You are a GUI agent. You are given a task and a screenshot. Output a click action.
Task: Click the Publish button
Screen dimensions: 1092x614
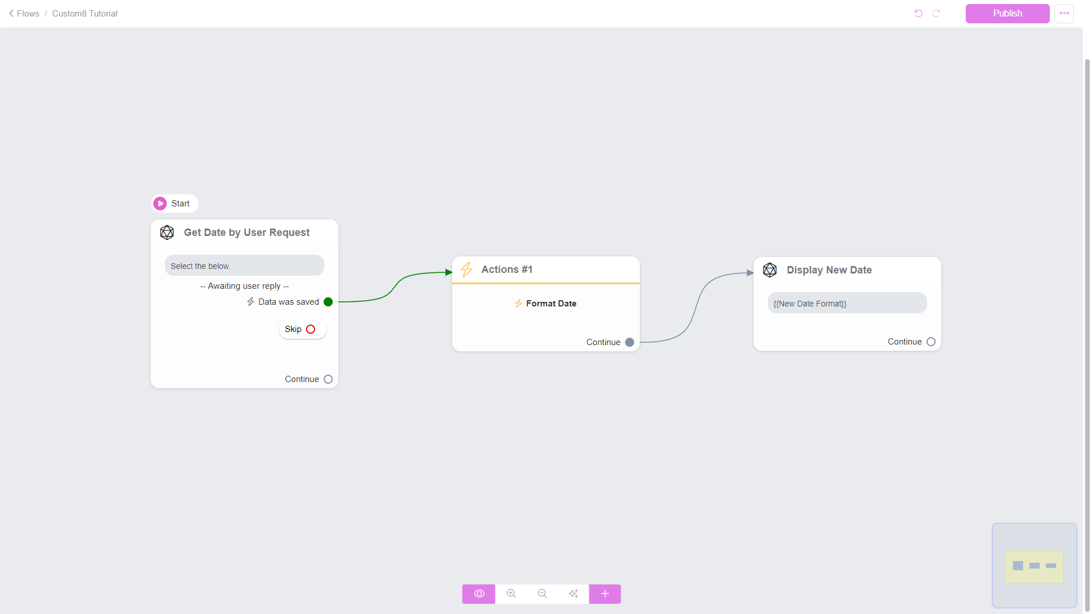pos(1007,13)
